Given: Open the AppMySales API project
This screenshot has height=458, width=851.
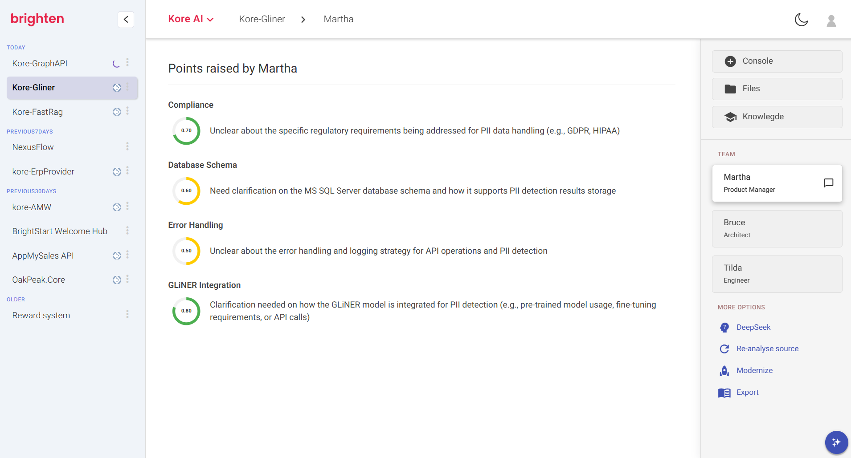Looking at the screenshot, I should coord(43,255).
